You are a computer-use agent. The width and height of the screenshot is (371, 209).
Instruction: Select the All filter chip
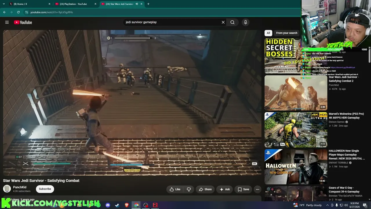coord(268,33)
